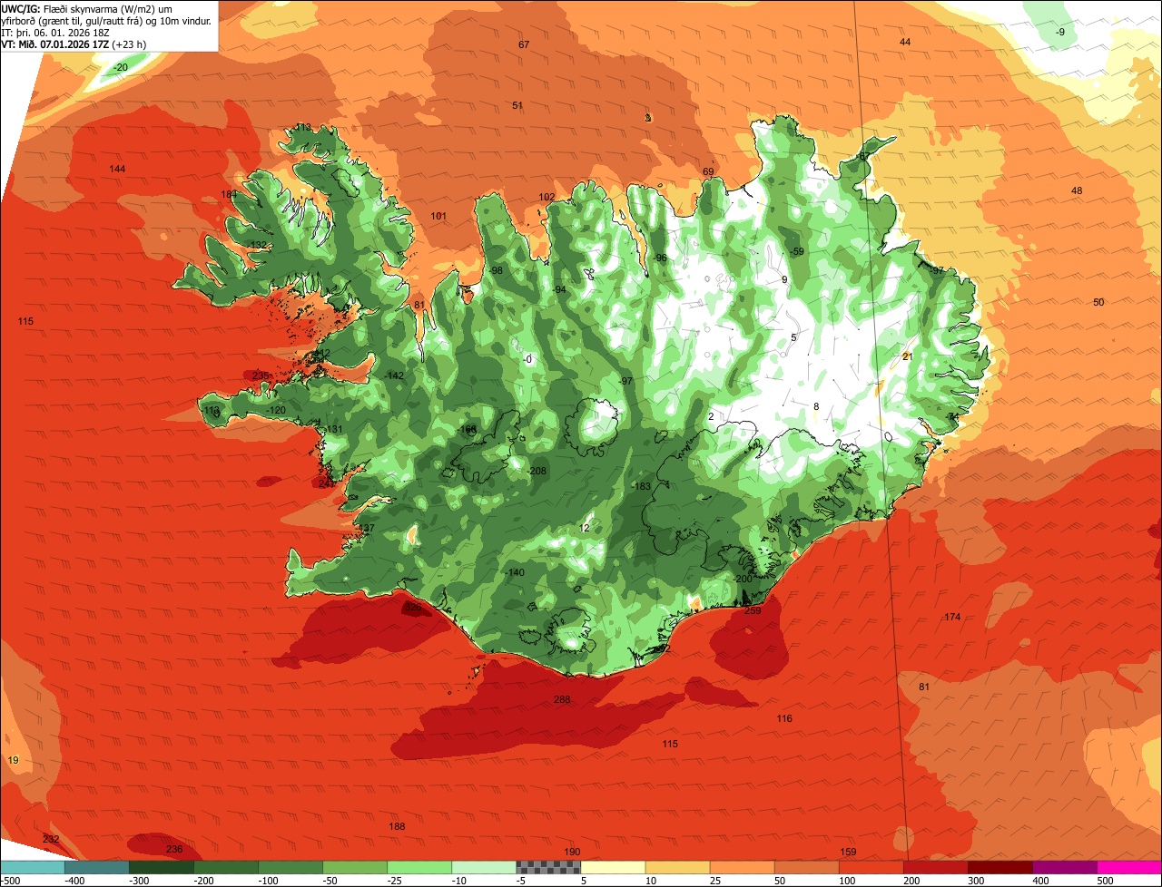Click the flux value -142 over western Iceland
This screenshot has width=1162, height=887.
click(x=394, y=375)
